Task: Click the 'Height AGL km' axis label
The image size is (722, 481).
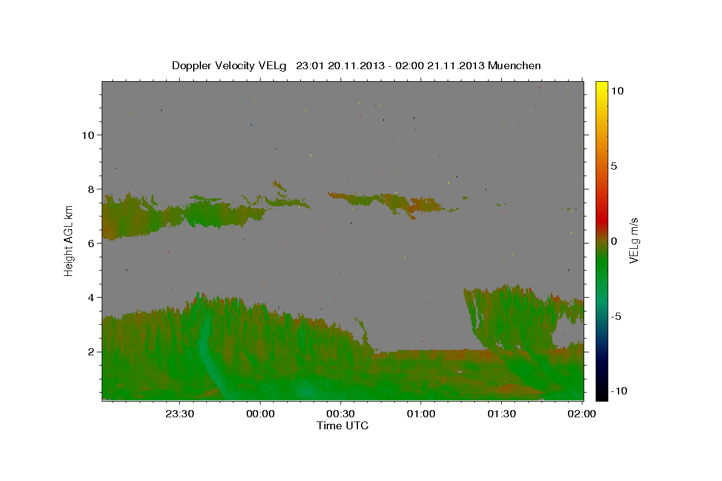Action: coord(69,240)
